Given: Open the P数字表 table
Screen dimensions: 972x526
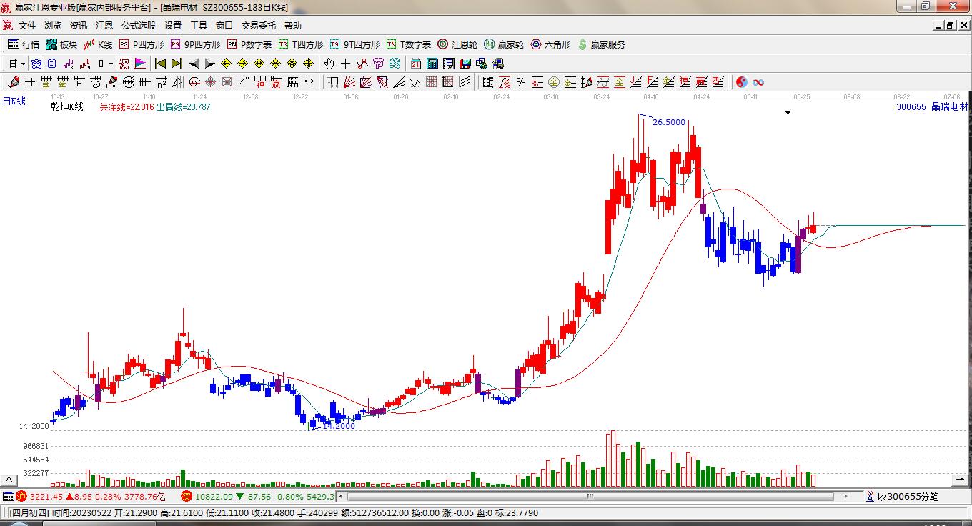Looking at the screenshot, I should (249, 44).
